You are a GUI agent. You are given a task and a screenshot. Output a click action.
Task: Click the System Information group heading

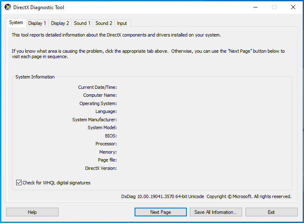[35, 77]
